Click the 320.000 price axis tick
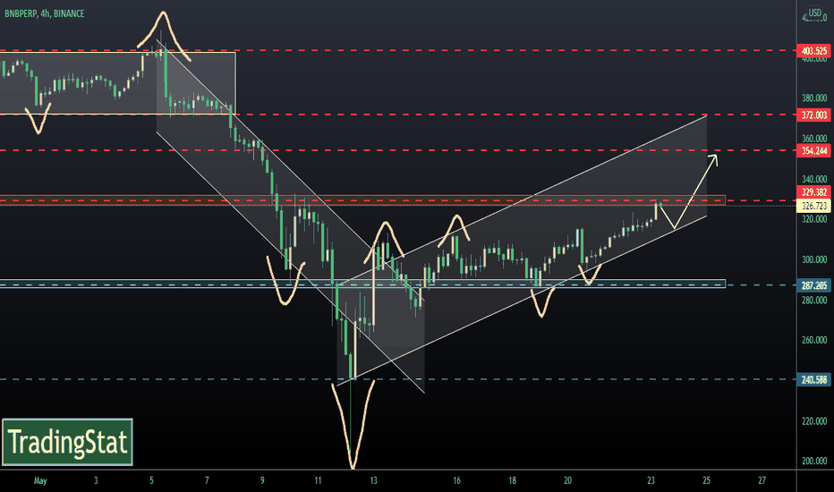 tap(814, 219)
